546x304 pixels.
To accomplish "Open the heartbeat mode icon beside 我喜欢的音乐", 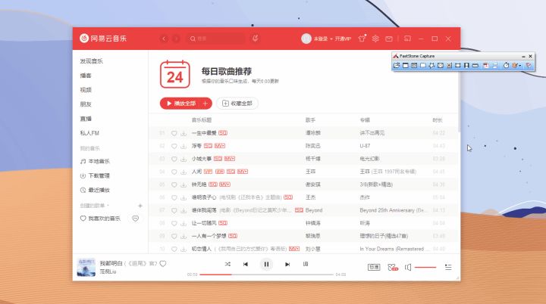I will pyautogui.click(x=136, y=219).
